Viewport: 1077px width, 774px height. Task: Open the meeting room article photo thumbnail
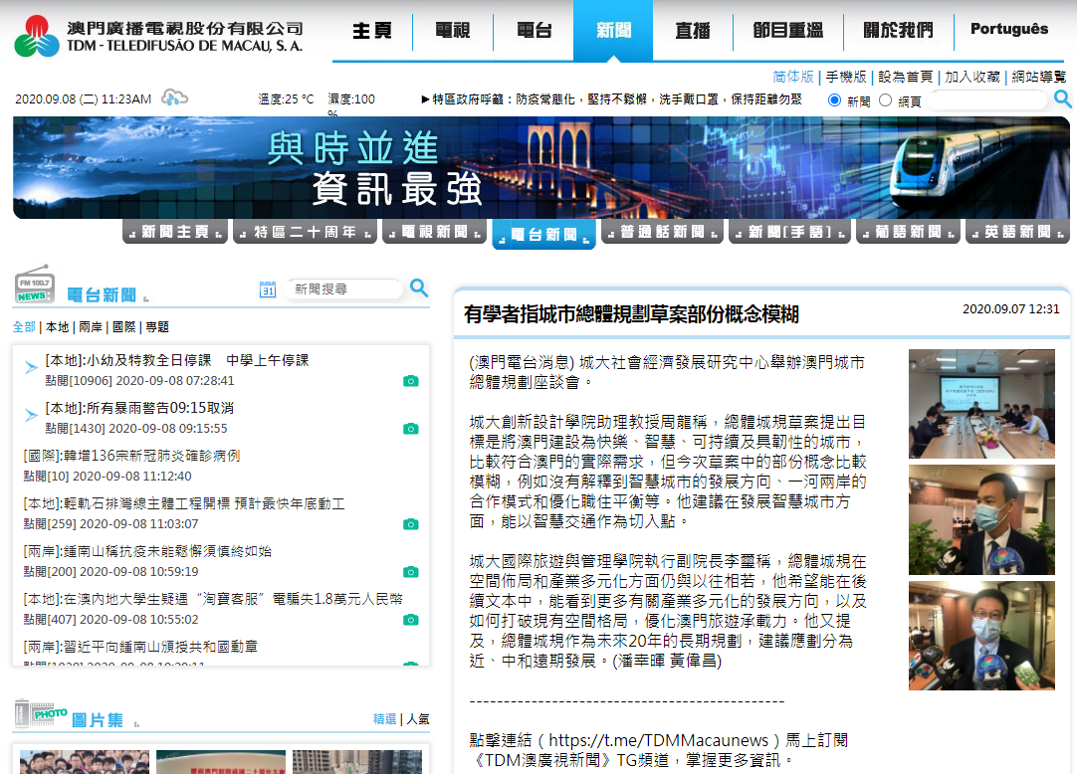(x=981, y=404)
